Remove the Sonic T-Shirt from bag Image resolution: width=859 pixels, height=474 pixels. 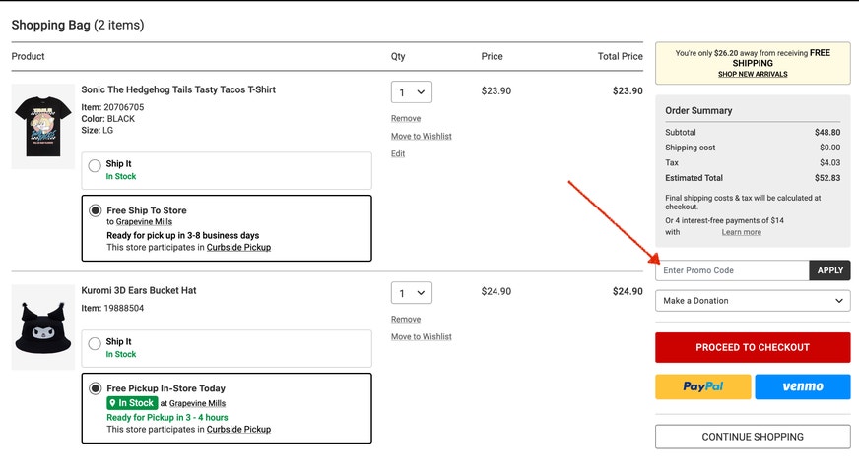pyautogui.click(x=406, y=119)
